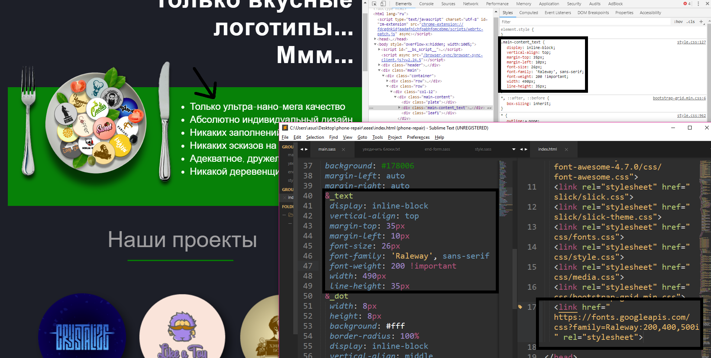711x358 pixels.
Task: Click the Filter input in Styles pane
Action: click(x=585, y=22)
